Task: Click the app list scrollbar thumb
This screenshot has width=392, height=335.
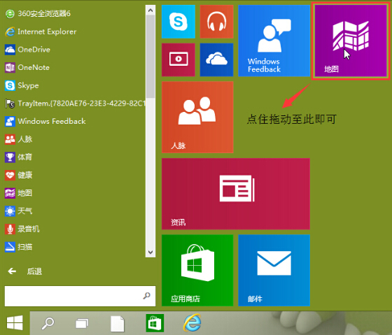Action: pos(150,57)
